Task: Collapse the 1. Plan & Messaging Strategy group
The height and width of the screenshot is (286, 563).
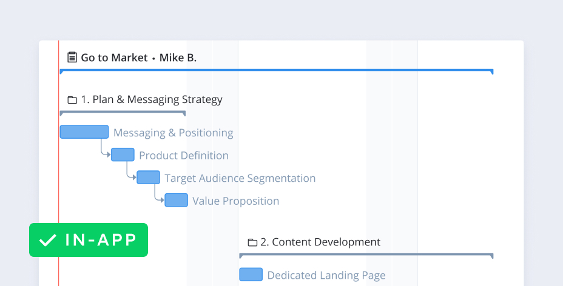Action: point(151,100)
